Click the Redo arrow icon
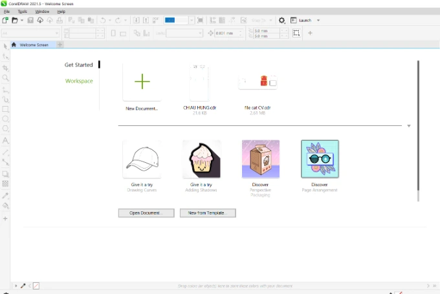Image resolution: width=440 pixels, height=294 pixels. [118, 20]
